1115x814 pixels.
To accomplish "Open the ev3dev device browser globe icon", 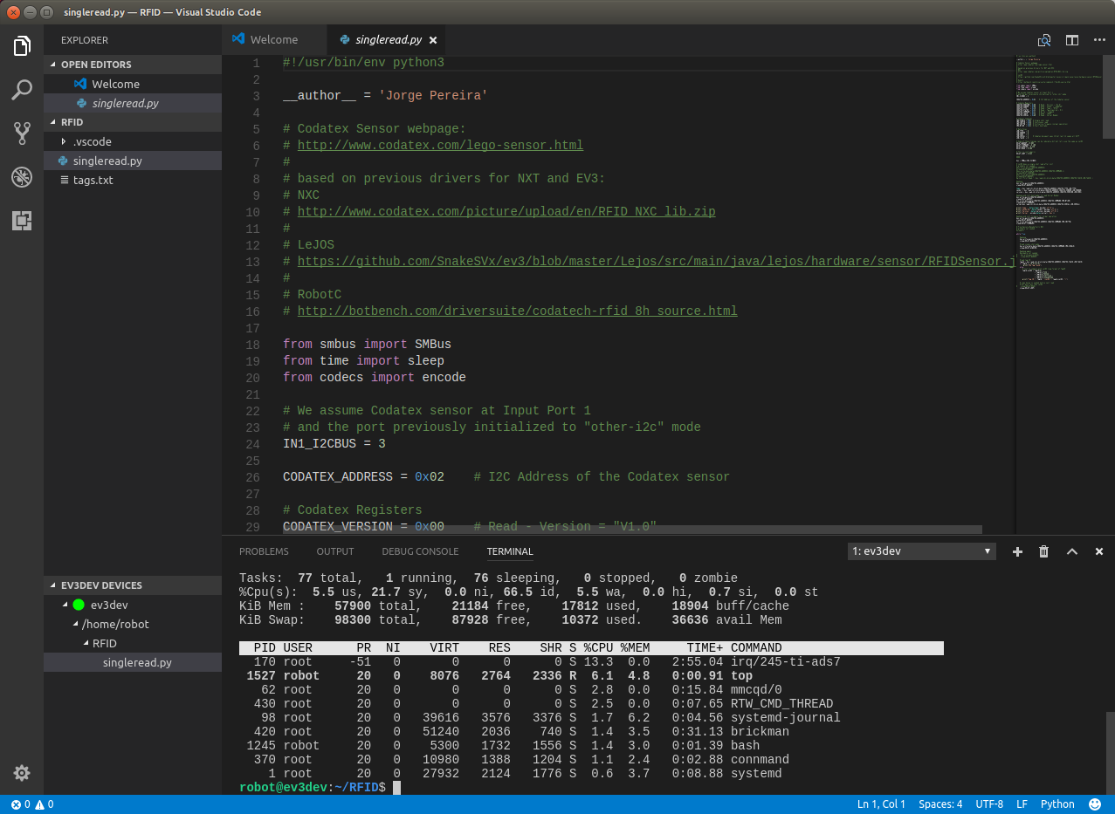I will click(x=22, y=176).
